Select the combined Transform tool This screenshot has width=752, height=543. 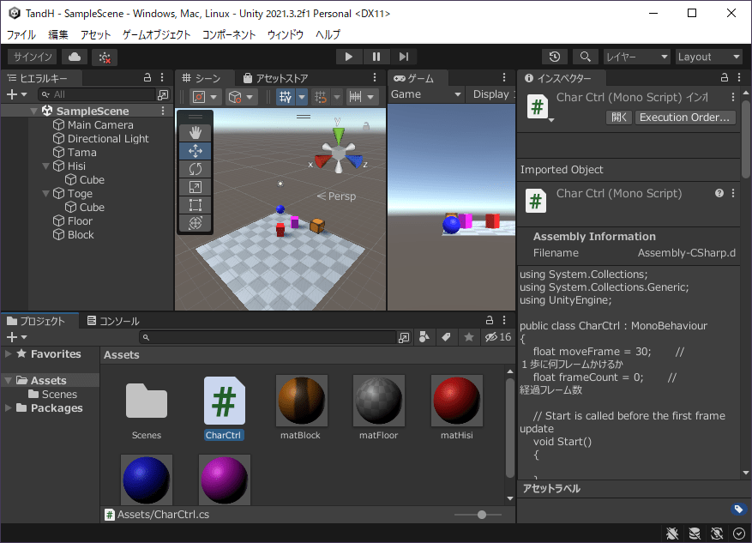tap(196, 222)
